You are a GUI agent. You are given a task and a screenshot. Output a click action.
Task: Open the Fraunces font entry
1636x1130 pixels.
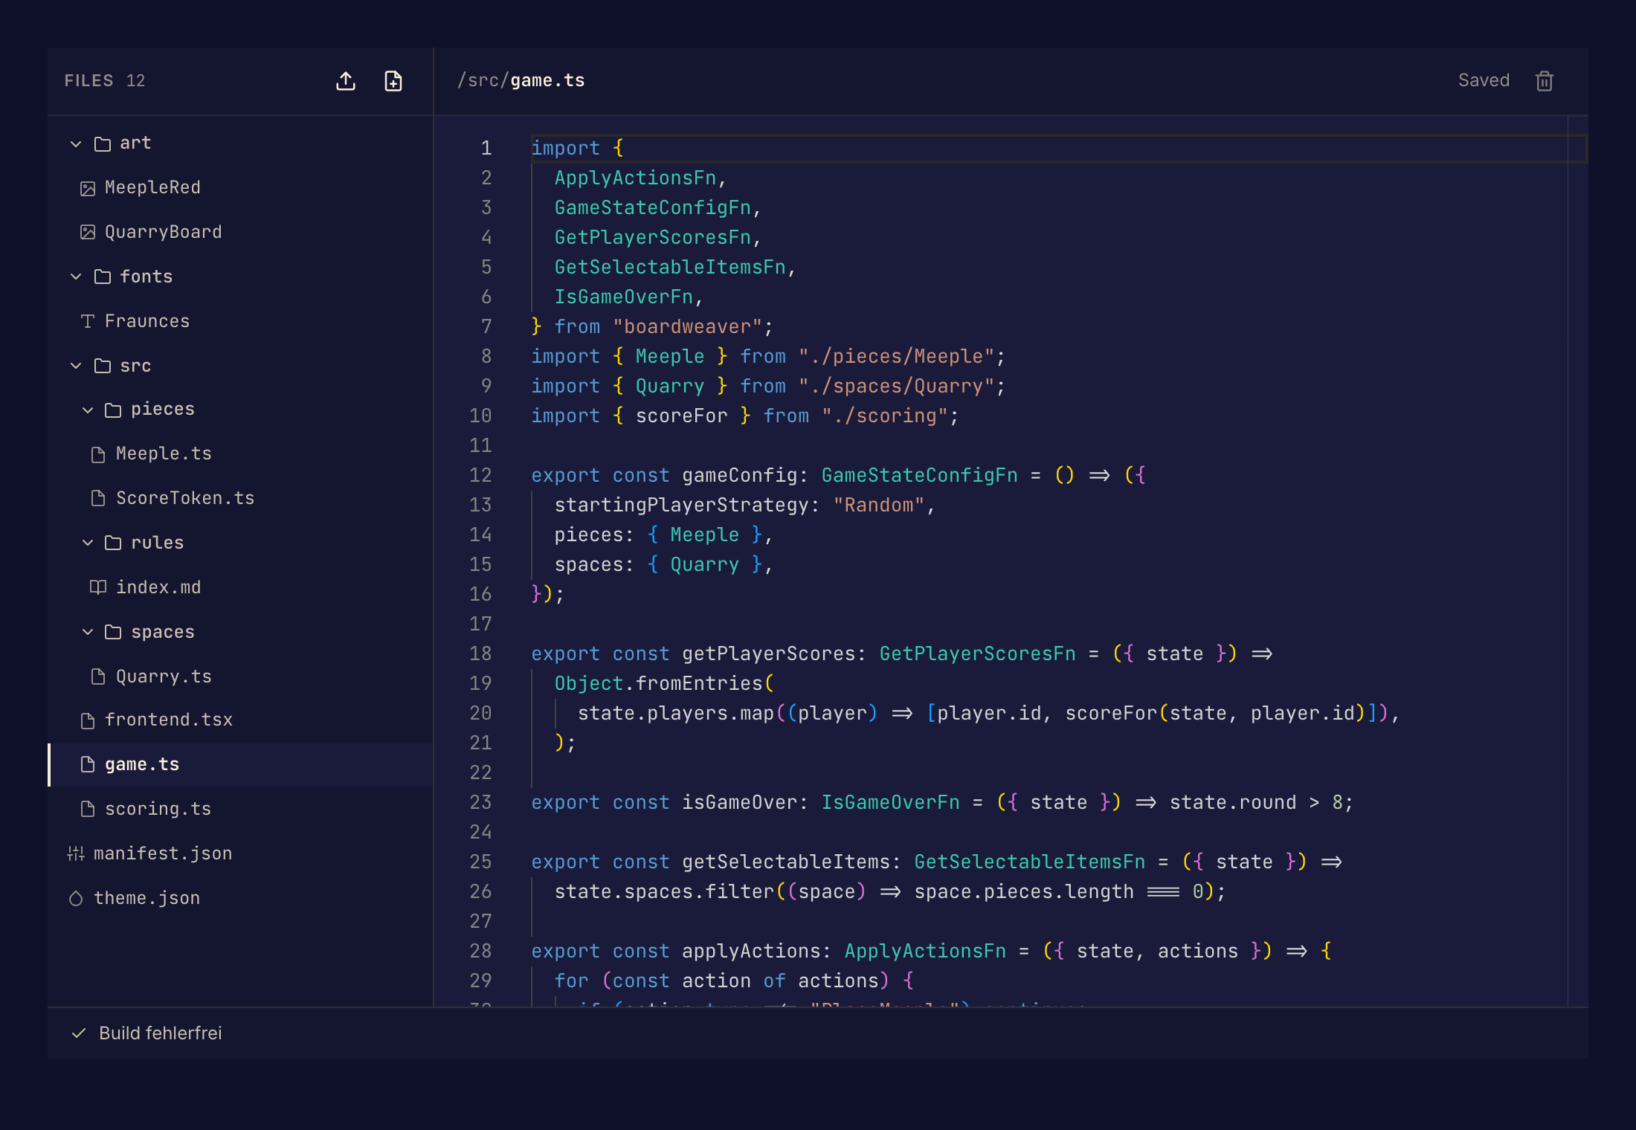[241, 321]
